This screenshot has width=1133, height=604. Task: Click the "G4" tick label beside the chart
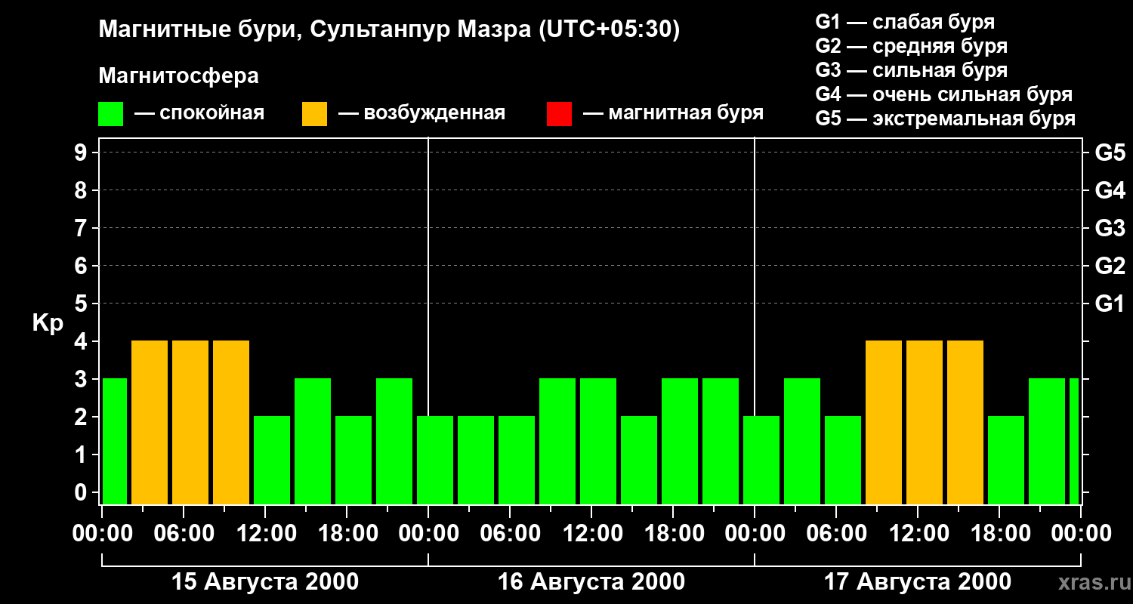pyautogui.click(x=1110, y=190)
